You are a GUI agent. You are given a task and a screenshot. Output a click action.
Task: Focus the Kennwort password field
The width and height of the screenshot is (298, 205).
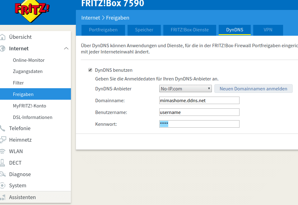[199, 124]
